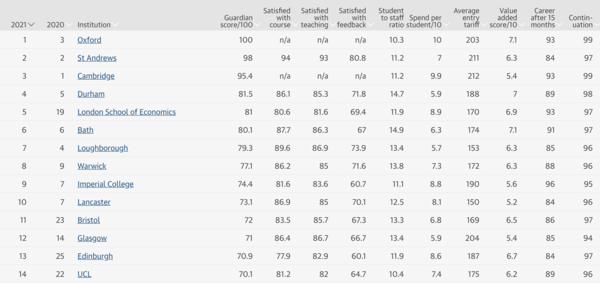The height and width of the screenshot is (283, 600).
Task: Open the Glasgow institution link
Action: [x=92, y=238]
